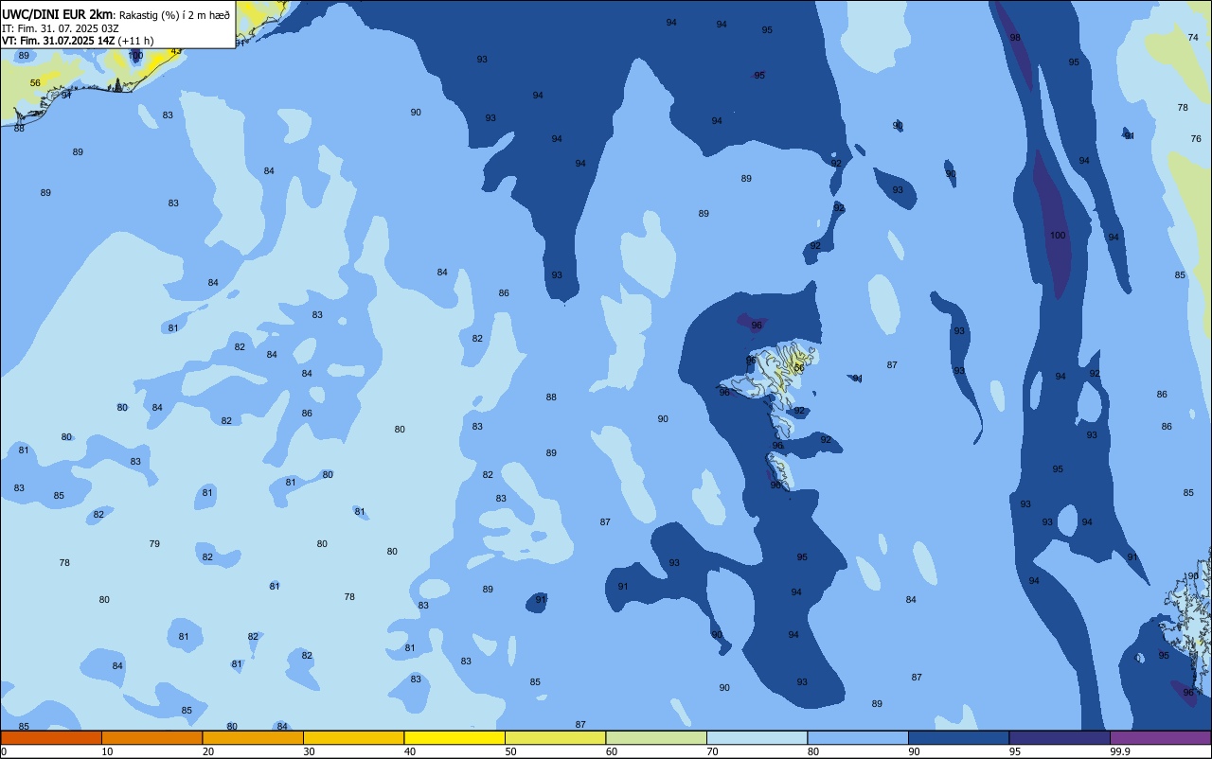The width and height of the screenshot is (1212, 759).
Task: Click the 95–99.9 navy legend swatch
Action: 1060,737
